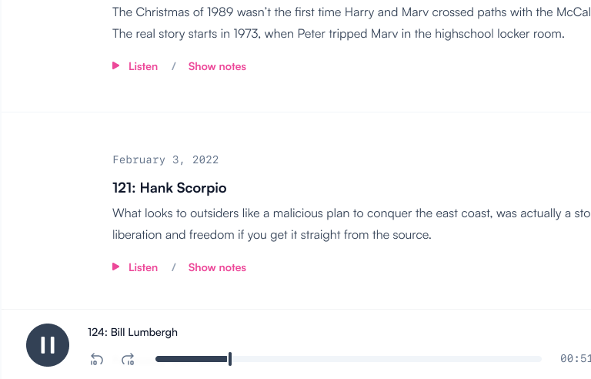Click the 124: Bill Lumbergh title in the player
The height and width of the screenshot is (379, 591).
click(132, 332)
